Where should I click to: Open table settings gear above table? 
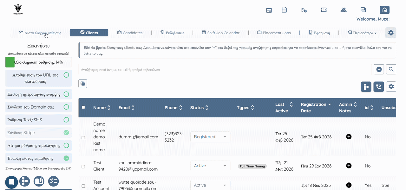click(391, 87)
